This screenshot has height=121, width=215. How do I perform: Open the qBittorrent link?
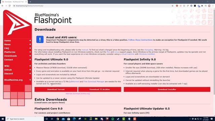click(x=75, y=81)
